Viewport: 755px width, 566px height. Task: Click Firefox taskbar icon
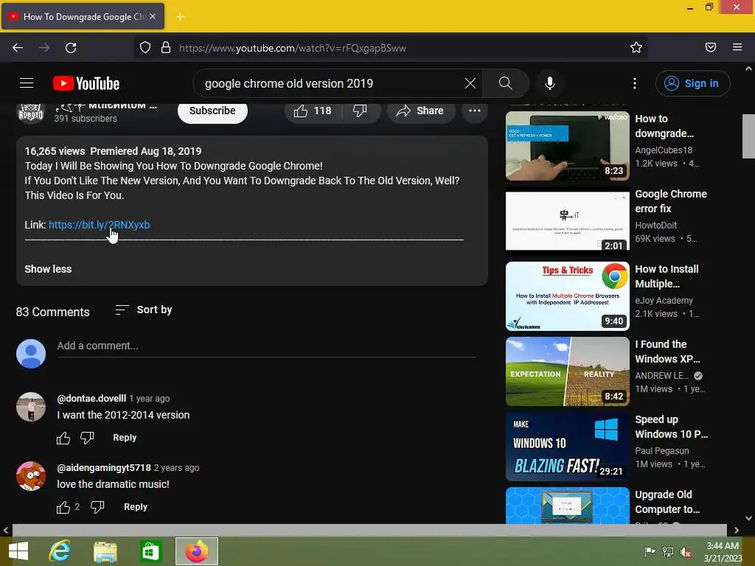click(196, 551)
